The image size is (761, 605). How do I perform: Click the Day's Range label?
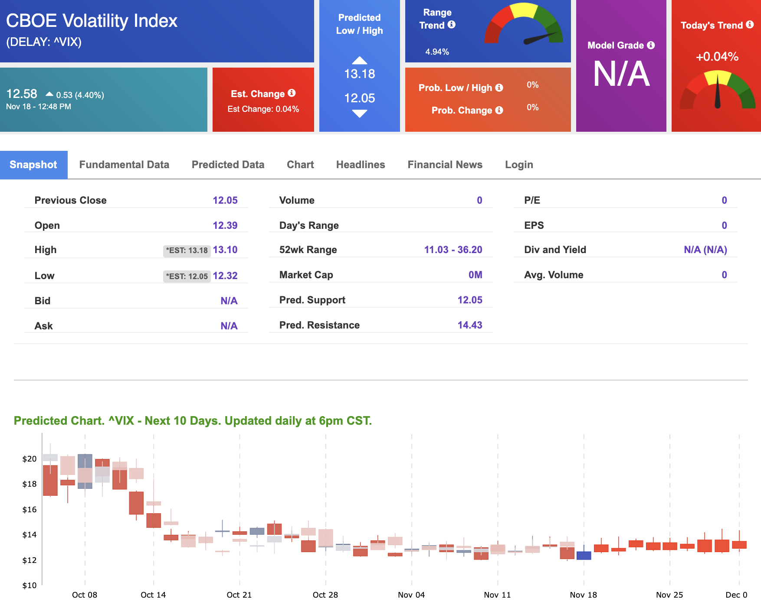[309, 225]
